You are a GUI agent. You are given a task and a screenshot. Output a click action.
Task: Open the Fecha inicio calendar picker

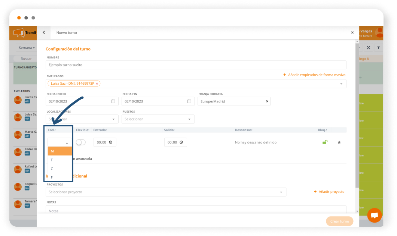coord(113,101)
